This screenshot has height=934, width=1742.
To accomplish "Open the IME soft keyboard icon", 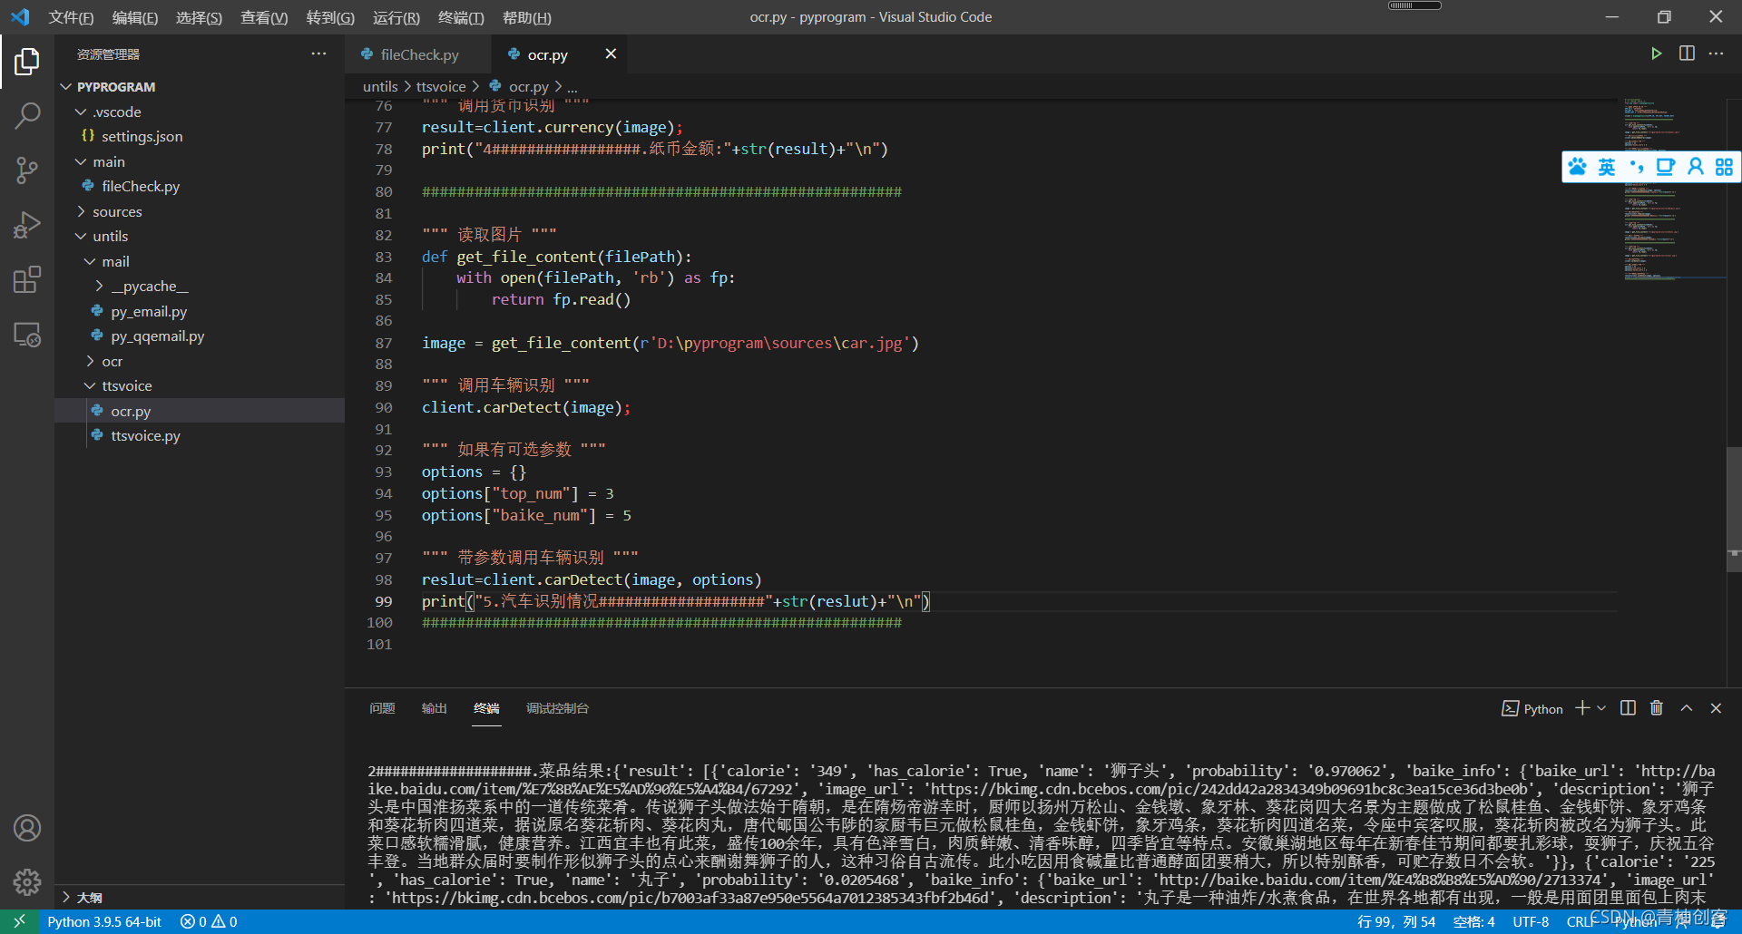I will 1666,167.
